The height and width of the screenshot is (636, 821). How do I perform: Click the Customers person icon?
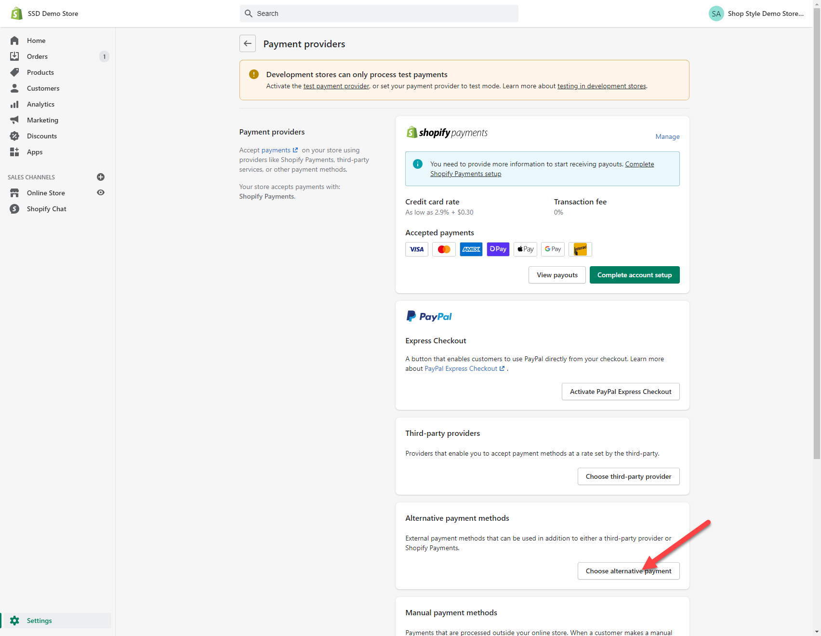point(14,88)
